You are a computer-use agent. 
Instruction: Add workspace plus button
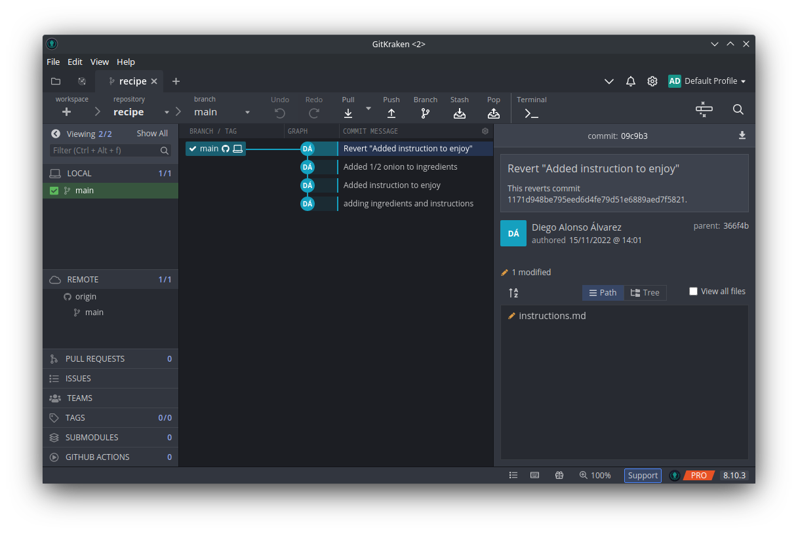67,112
